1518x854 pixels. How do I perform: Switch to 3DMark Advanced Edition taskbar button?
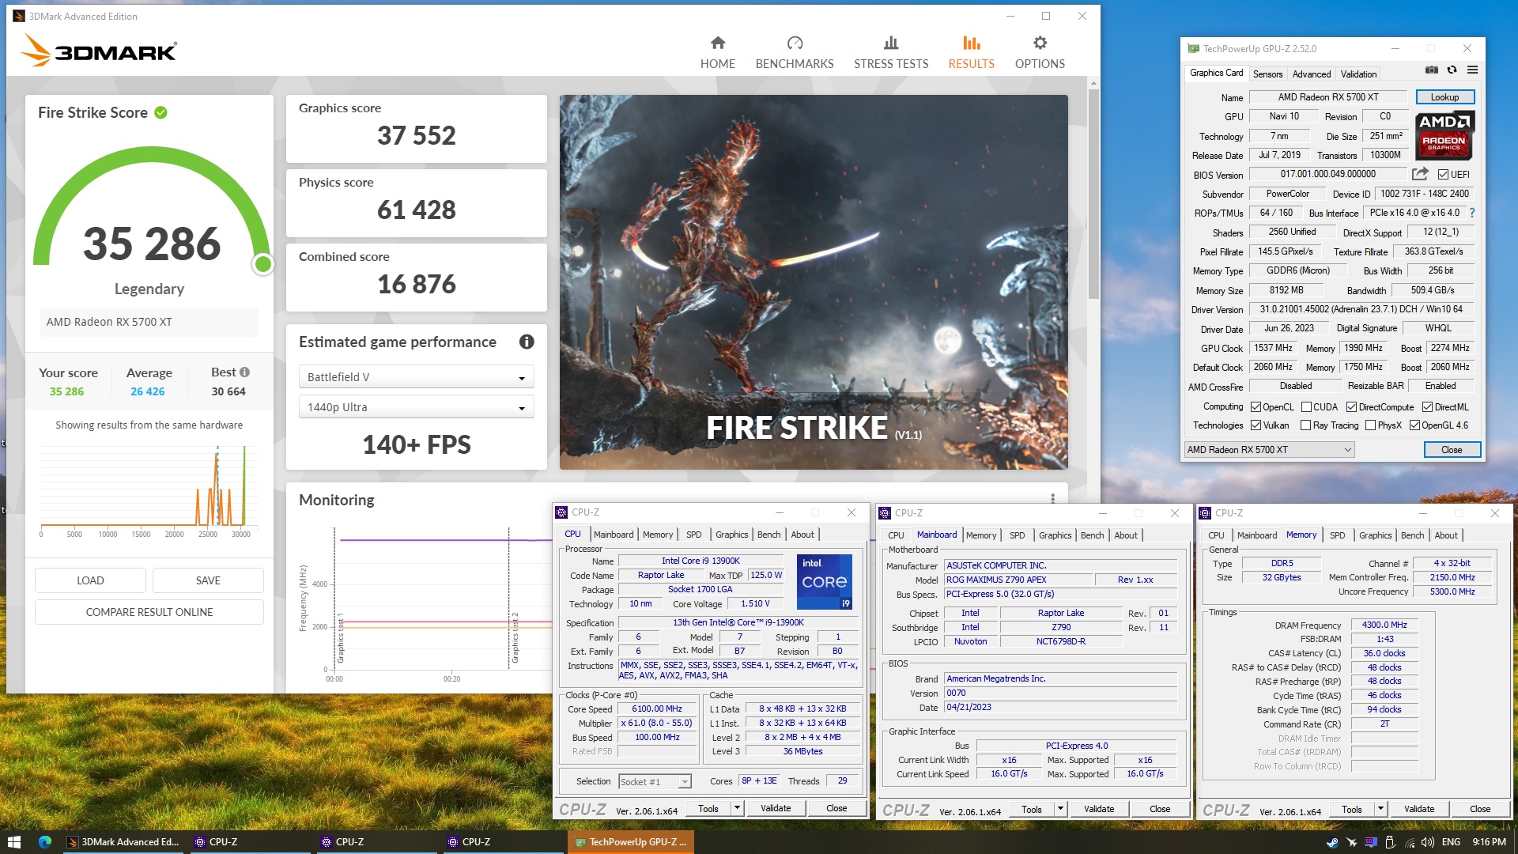click(124, 842)
